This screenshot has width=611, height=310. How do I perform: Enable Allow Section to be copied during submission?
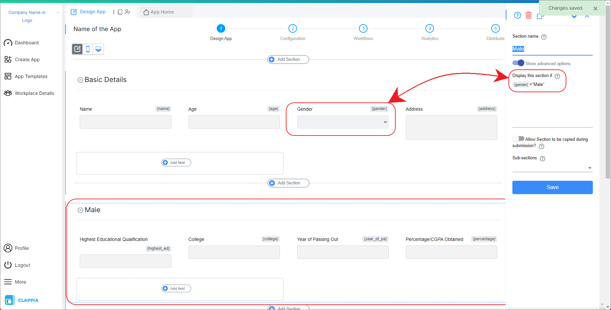[518, 138]
